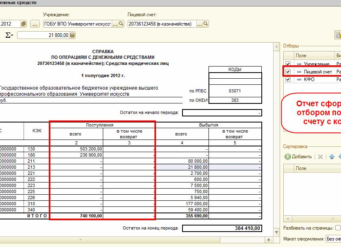
Task: Click the КЭК cell 130
Action: pos(37,149)
